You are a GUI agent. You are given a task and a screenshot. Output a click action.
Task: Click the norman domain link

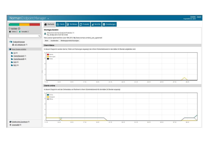click(x=14, y=28)
